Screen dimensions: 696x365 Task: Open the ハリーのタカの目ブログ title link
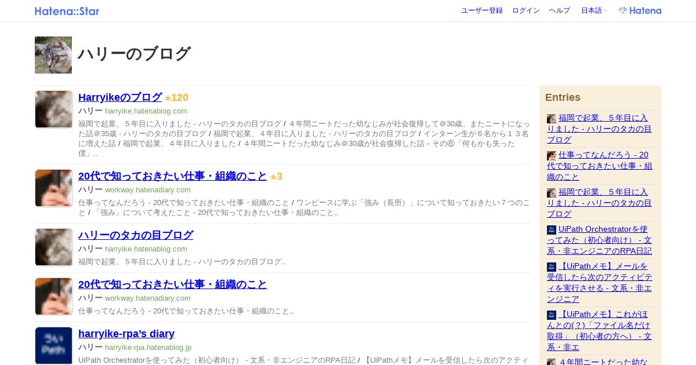coord(136,235)
